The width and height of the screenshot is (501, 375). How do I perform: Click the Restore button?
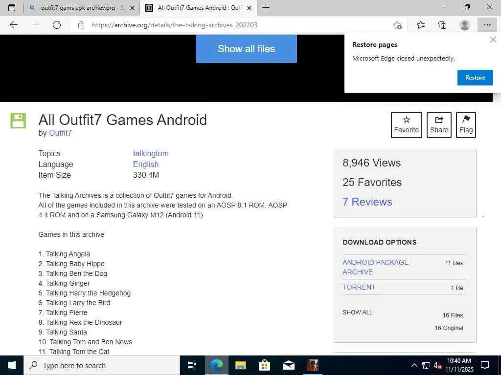(475, 78)
